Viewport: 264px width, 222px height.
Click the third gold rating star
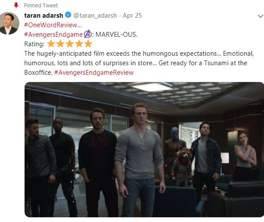coord(69,44)
